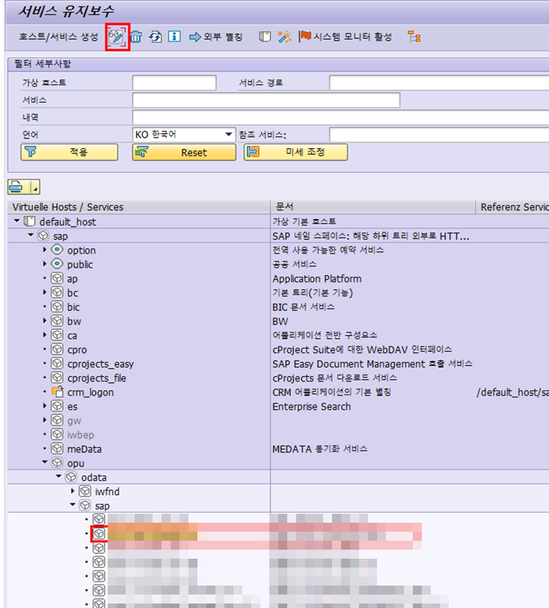Image resolution: width=549 pixels, height=608 pixels.
Task: Expand the es node
Action: pos(45,406)
